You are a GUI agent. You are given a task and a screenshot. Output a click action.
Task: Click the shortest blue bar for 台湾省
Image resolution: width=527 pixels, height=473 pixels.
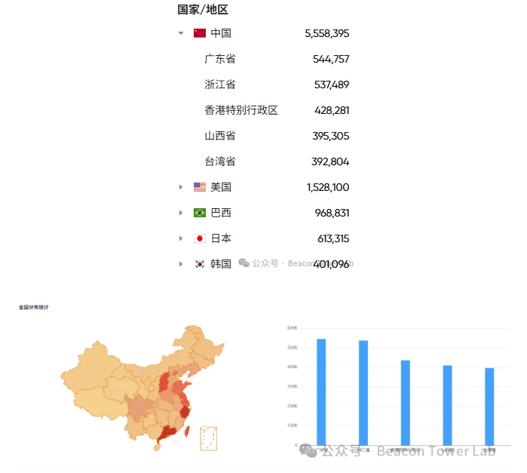tap(489, 407)
